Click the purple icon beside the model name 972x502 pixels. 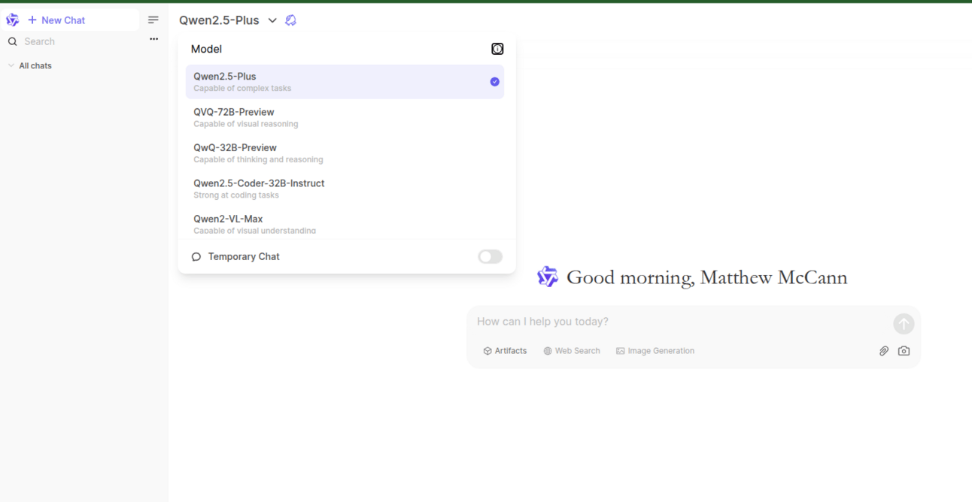[x=291, y=20]
